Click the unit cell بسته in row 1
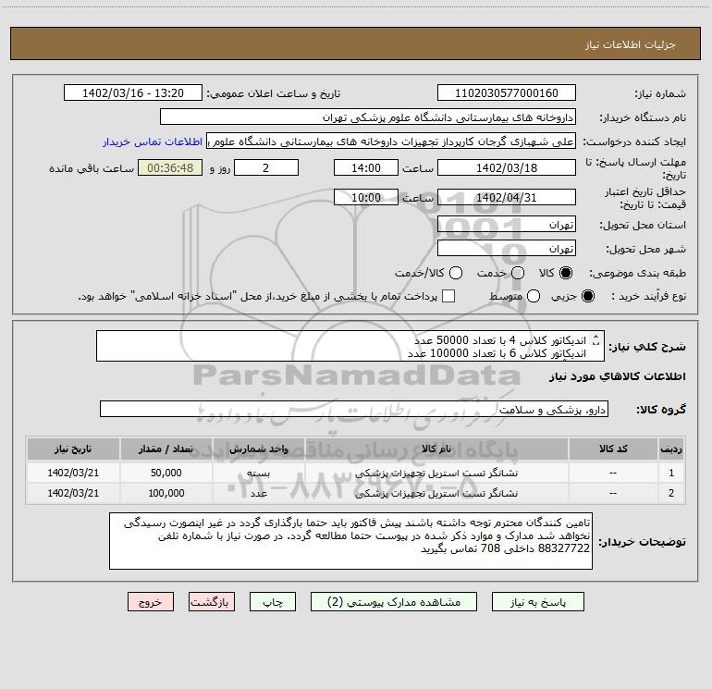The height and width of the screenshot is (689, 712). click(258, 473)
